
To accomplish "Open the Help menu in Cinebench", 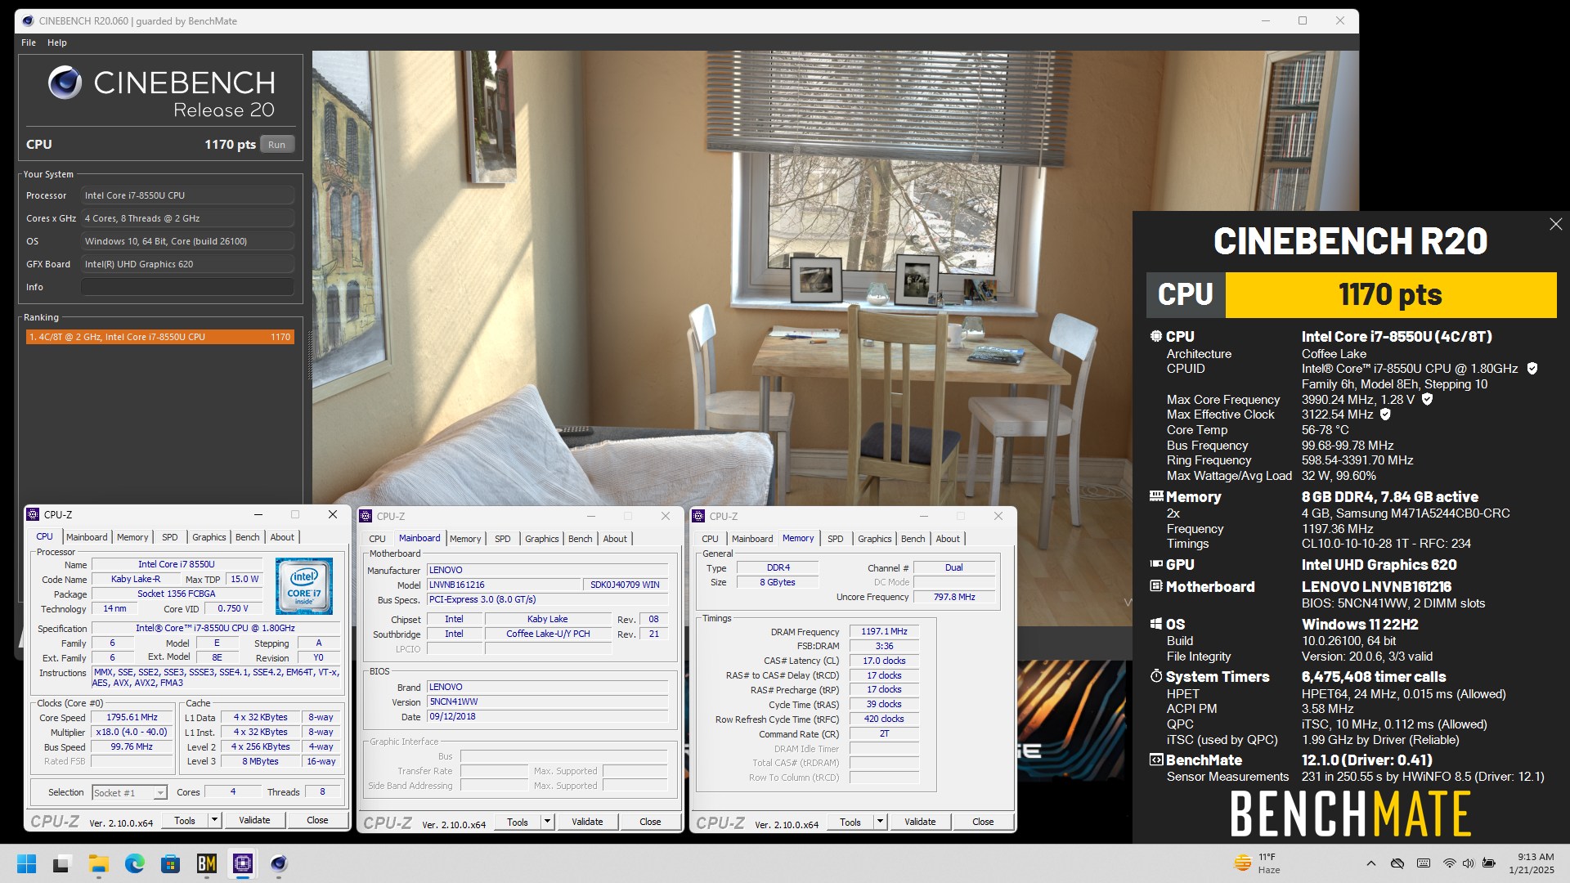I will tap(57, 43).
